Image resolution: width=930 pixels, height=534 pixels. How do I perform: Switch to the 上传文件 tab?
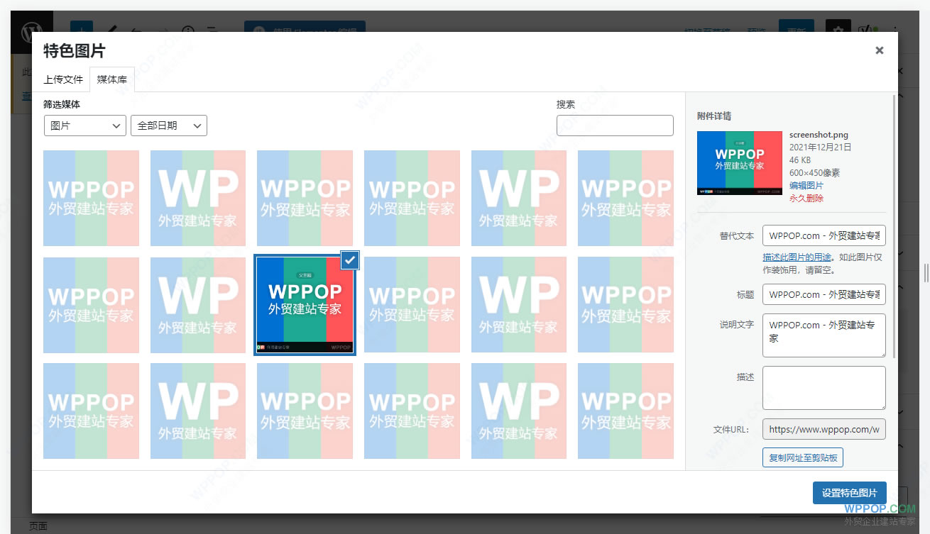point(63,79)
